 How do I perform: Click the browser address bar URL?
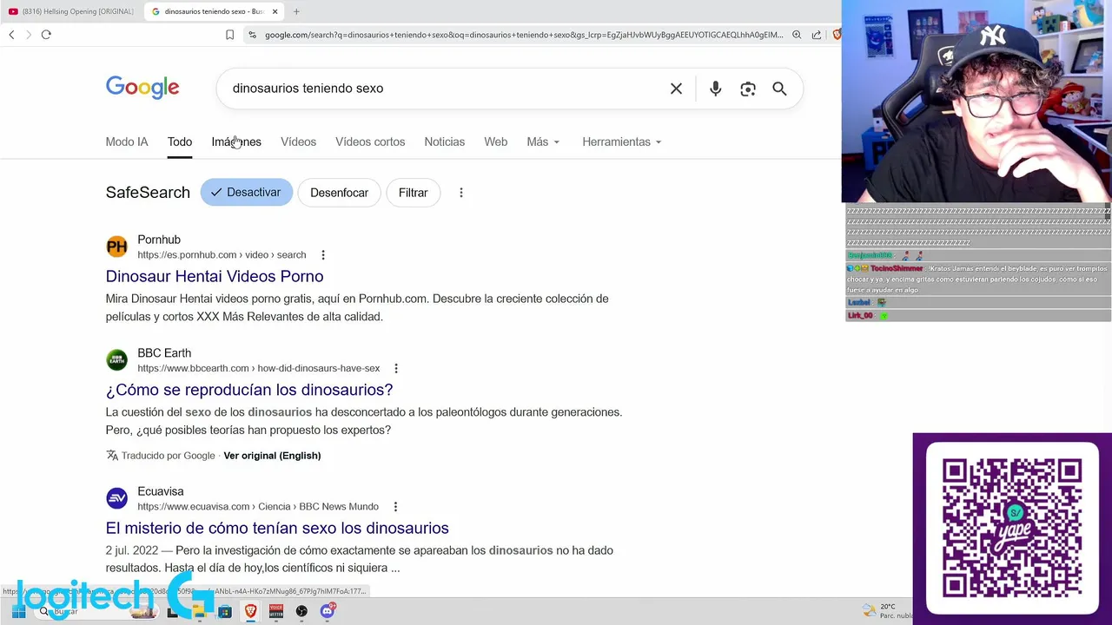pos(524,35)
